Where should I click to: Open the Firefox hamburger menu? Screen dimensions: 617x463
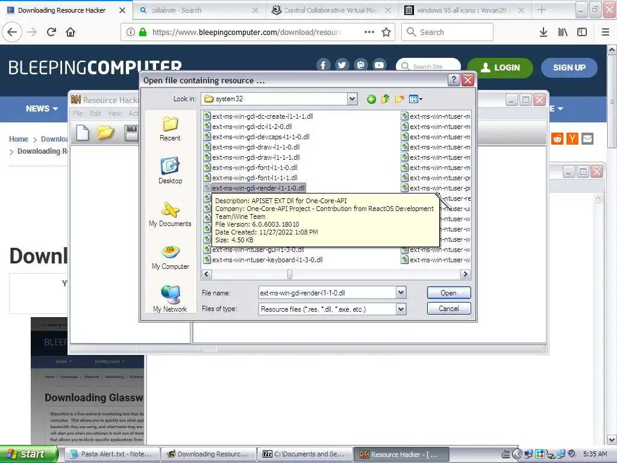point(606,32)
